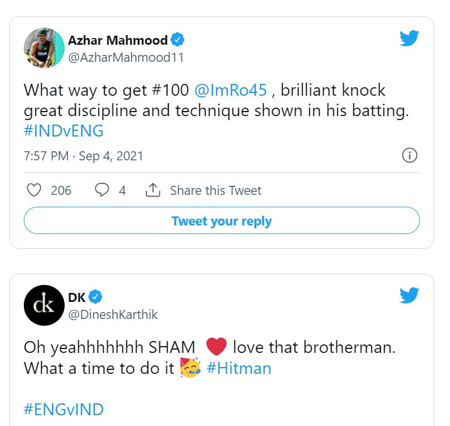Click the Azhar Mahmood display name

click(x=117, y=40)
